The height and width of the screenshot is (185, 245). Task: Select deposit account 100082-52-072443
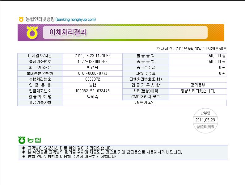point(92,91)
